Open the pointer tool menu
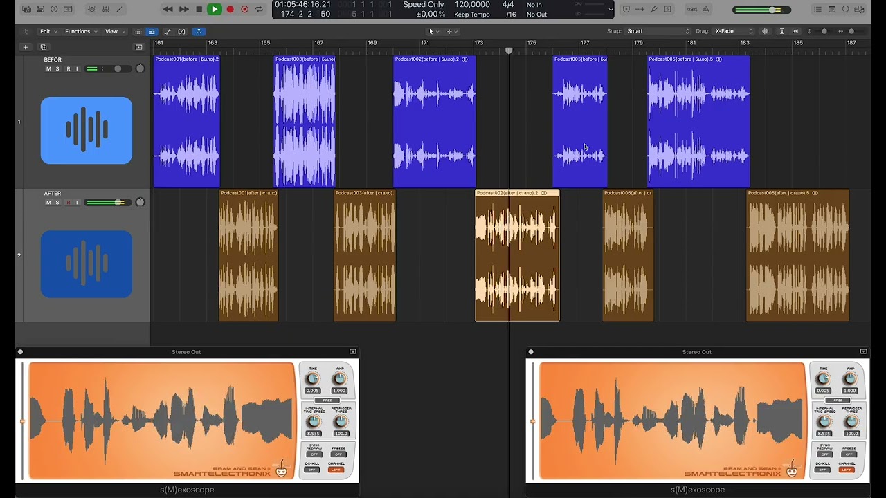 (433, 31)
